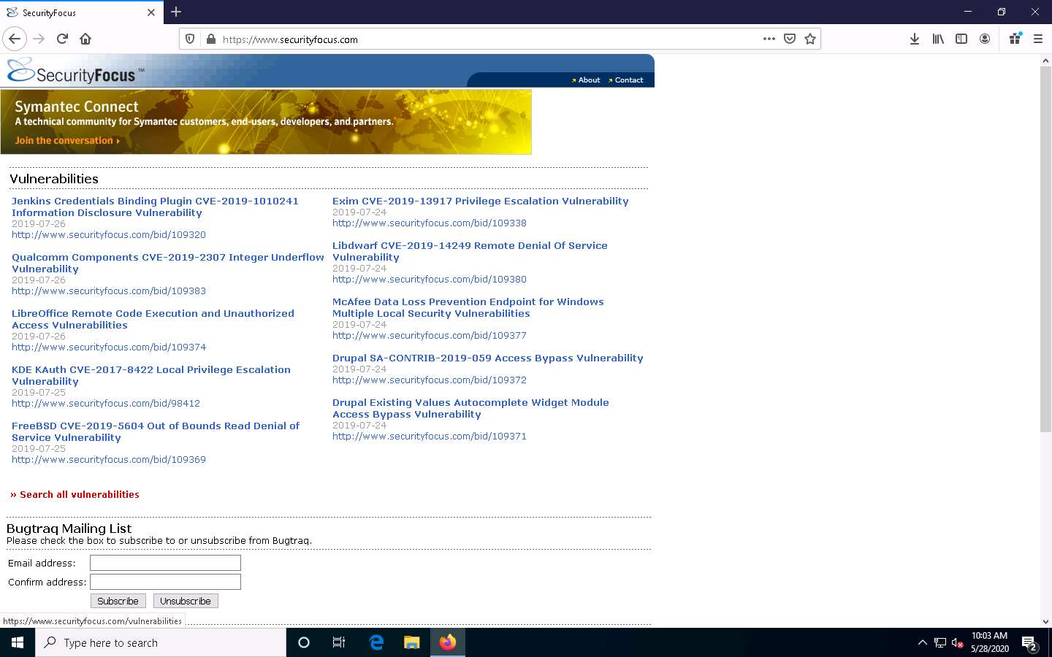Open page actions three-dot menu

point(769,39)
